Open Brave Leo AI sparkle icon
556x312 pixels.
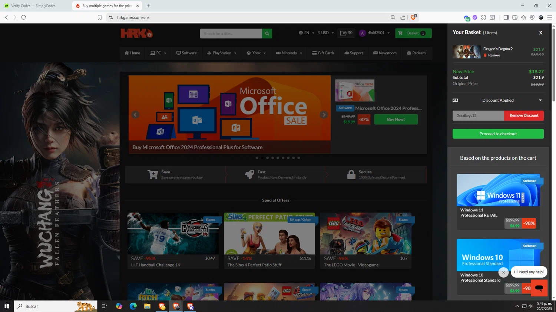pyautogui.click(x=523, y=17)
